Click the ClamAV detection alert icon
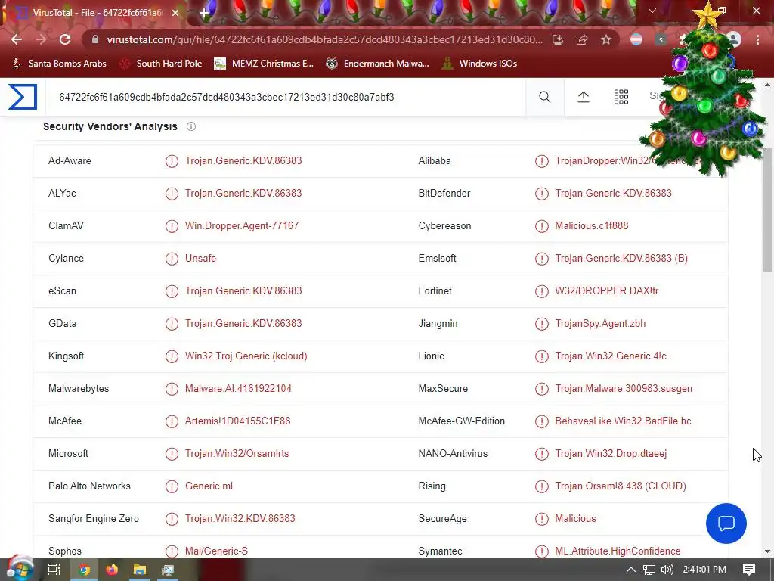774x581 pixels. 172,226
